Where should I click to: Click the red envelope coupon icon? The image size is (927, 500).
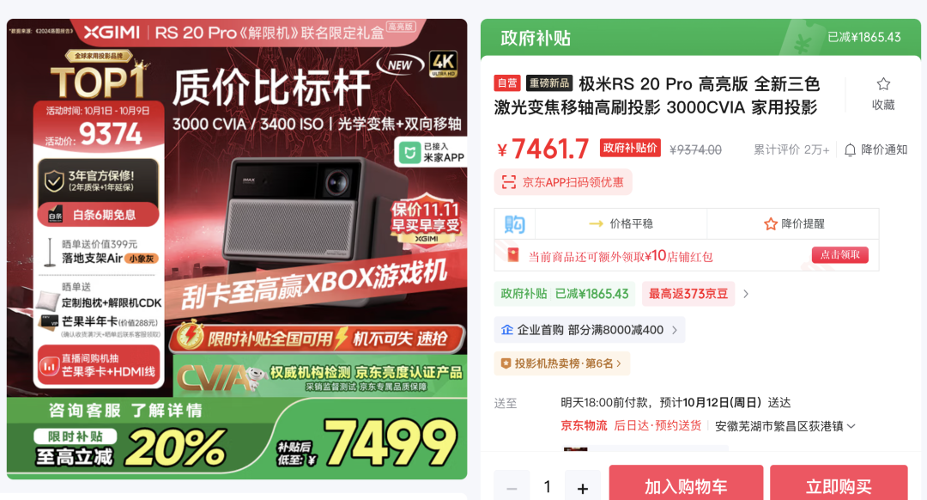tap(512, 256)
